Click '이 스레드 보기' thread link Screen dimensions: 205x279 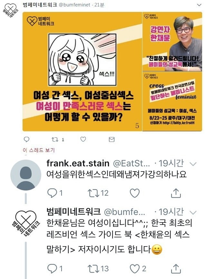39,150
